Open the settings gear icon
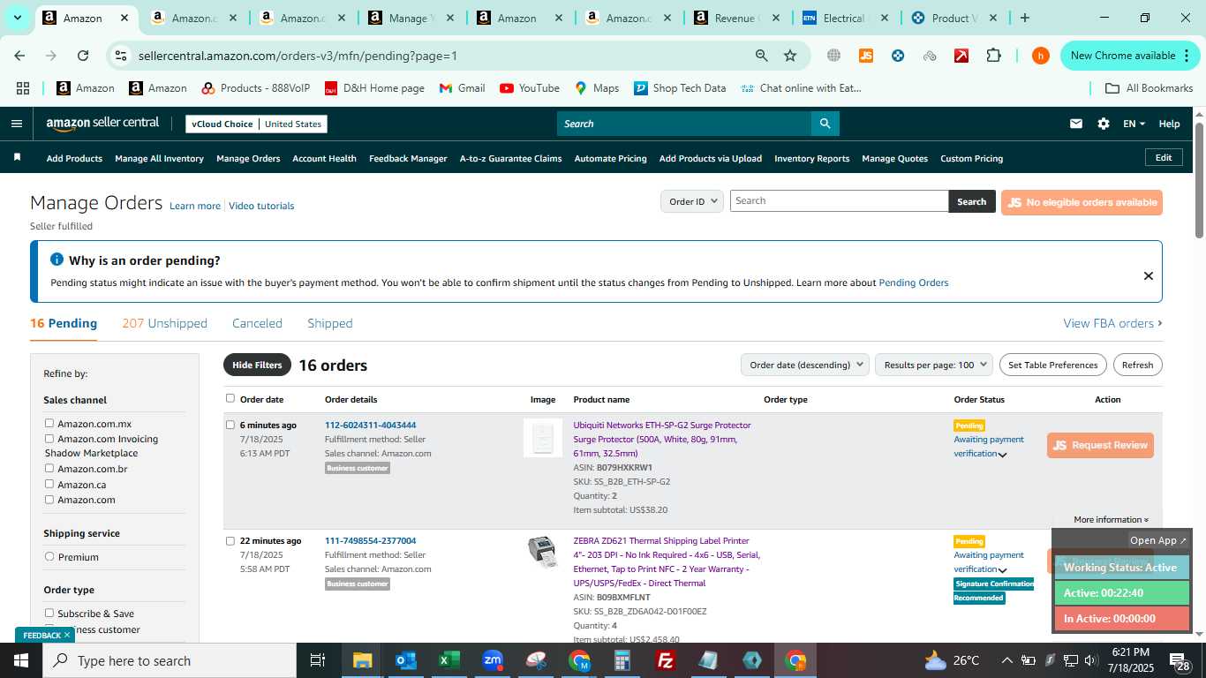 pos(1103,124)
